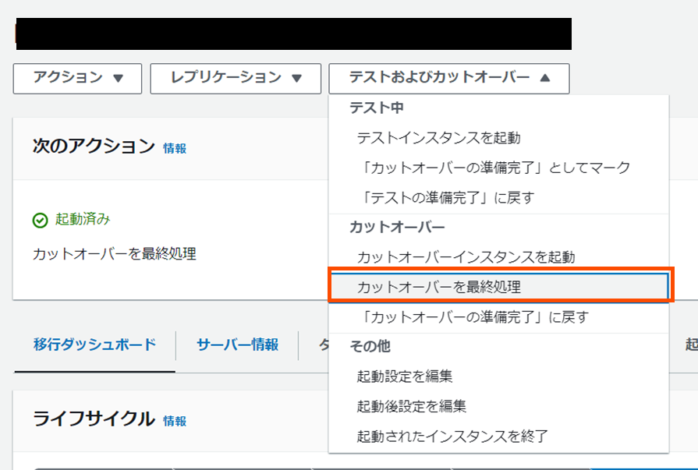Viewport: 698px width, 470px height.
Task: Open the アクション dropdown button
Action: [x=77, y=78]
